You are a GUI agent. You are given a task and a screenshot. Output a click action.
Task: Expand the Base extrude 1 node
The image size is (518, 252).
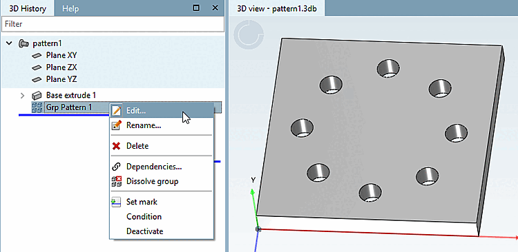pyautogui.click(x=22, y=96)
